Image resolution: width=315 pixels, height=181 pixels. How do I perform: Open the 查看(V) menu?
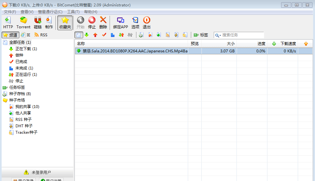[27, 12]
